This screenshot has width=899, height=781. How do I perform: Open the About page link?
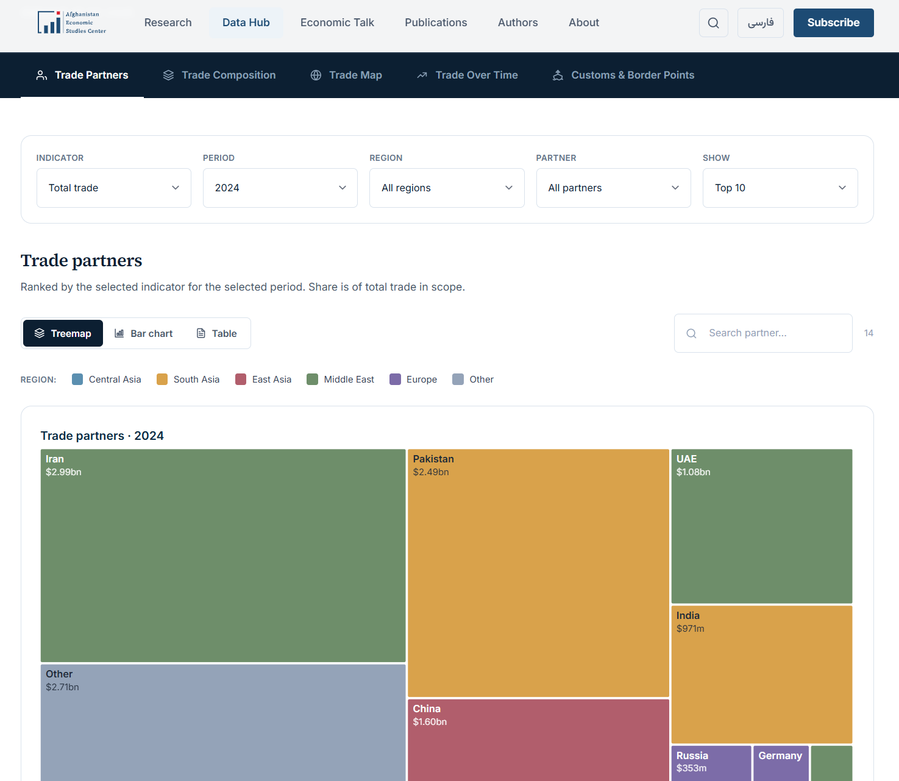point(584,23)
